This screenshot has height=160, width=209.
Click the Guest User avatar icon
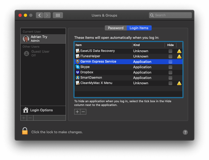(27, 53)
